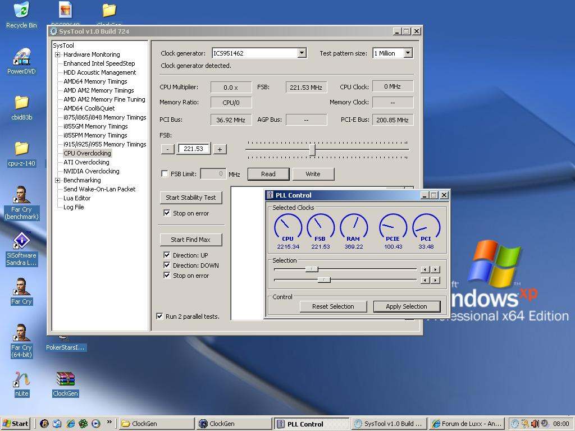The image size is (575, 431).
Task: Click Start Stability Test button
Action: pyautogui.click(x=191, y=198)
